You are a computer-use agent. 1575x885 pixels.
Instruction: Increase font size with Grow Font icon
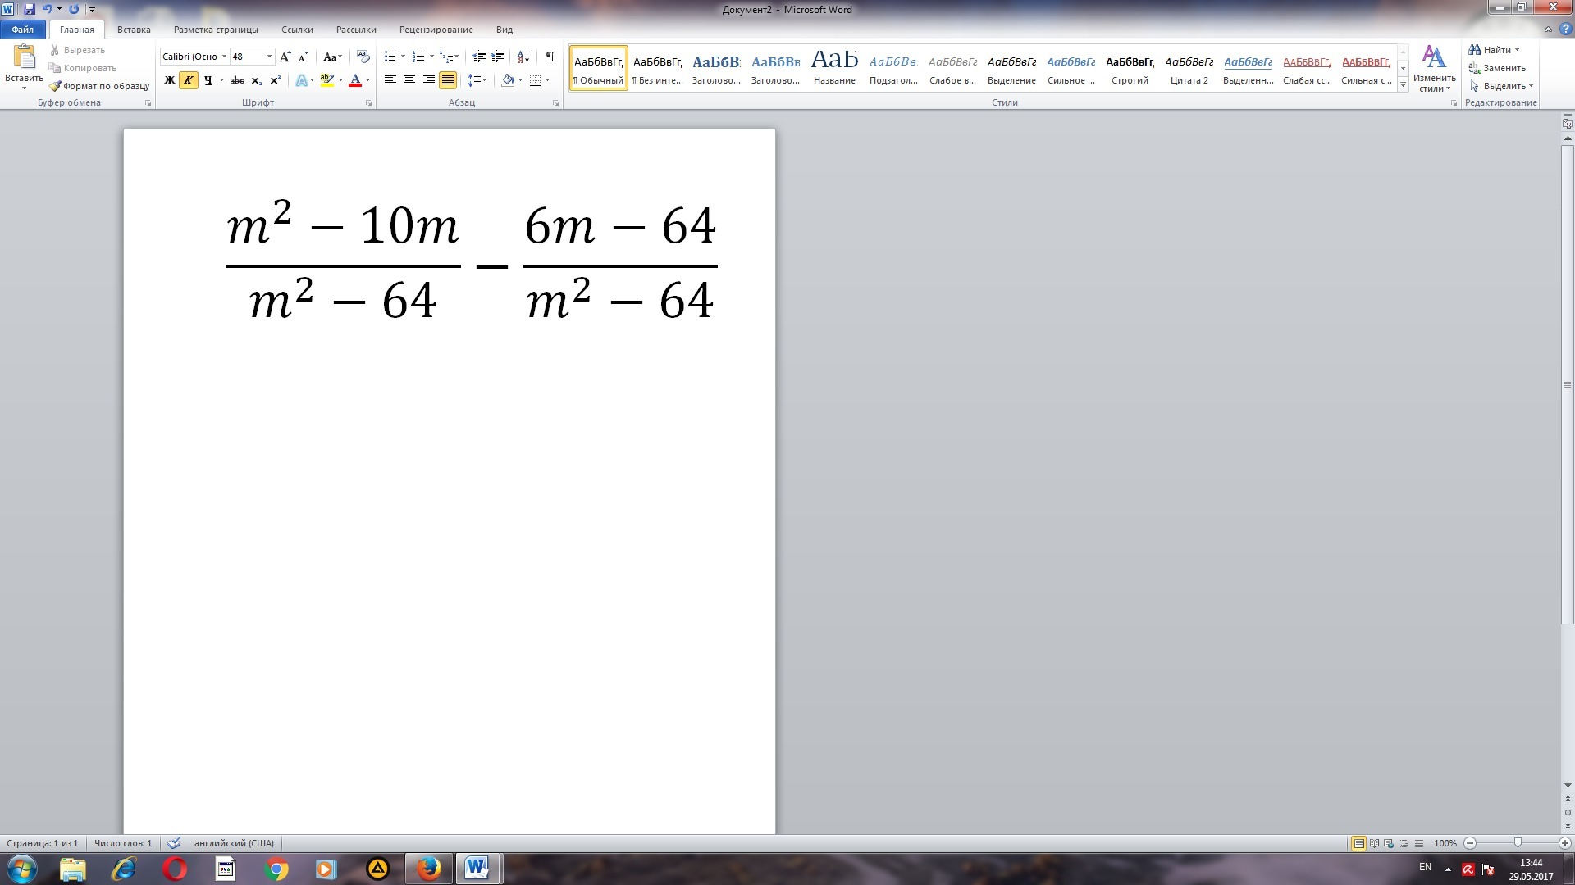tap(285, 57)
